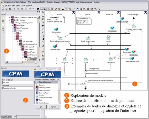
Task: Click the Speak, present results activity icon
Action: pyautogui.click(x=88, y=38)
